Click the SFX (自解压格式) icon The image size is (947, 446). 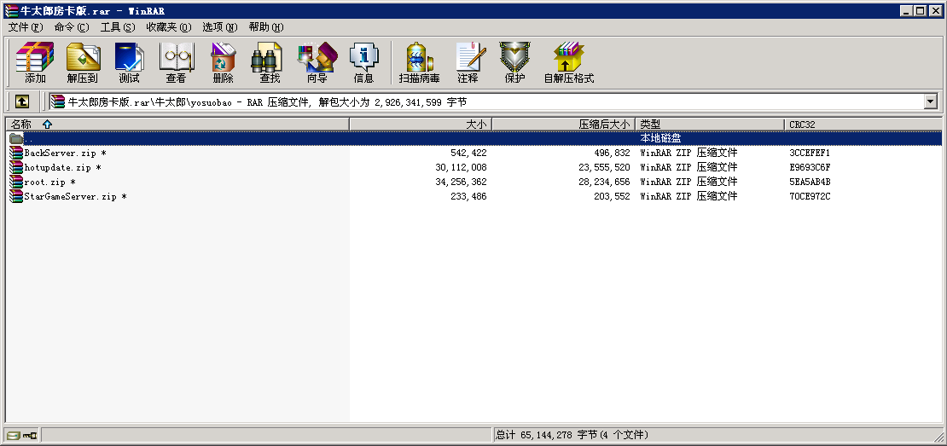click(568, 63)
